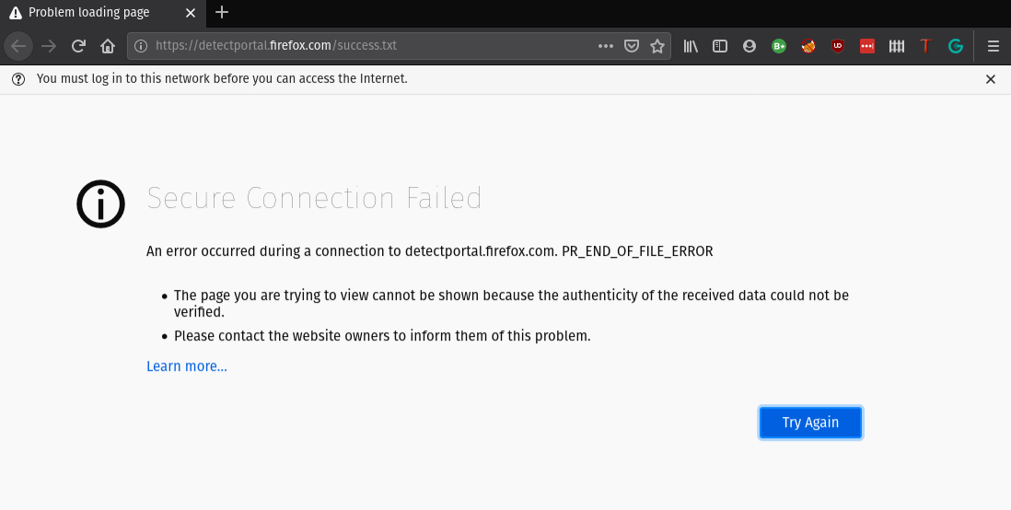Viewport: 1011px width, 510px height.
Task: Open the uBlock Origin extension
Action: click(x=838, y=46)
